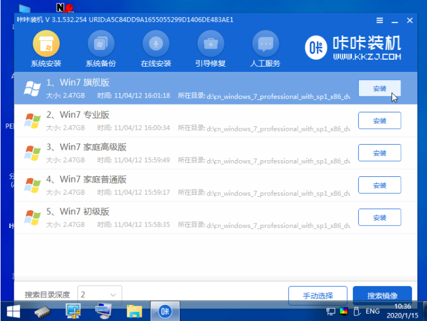Image resolution: width=427 pixels, height=321 pixels.
Task: Open File Explorer from the taskbar
Action: 134,311
